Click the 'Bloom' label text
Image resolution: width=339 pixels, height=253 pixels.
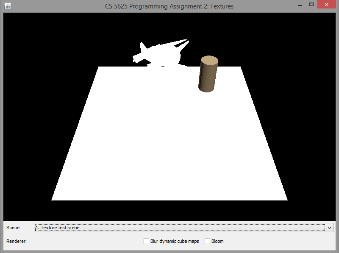[x=217, y=241]
